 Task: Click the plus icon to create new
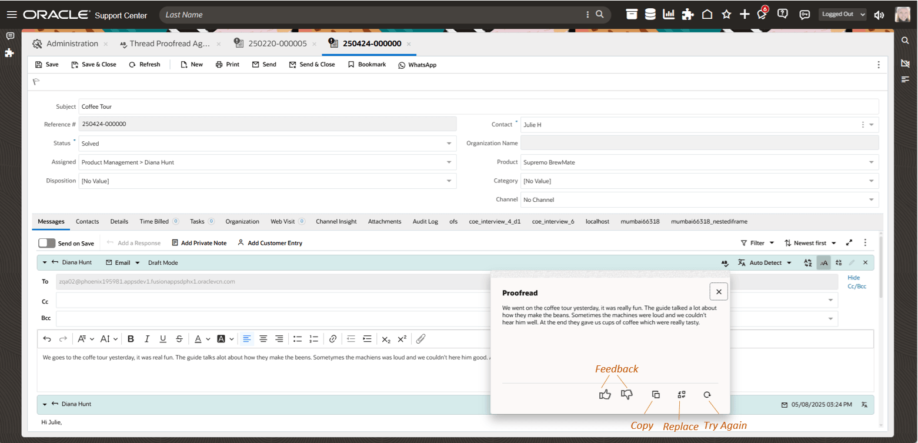coord(745,14)
